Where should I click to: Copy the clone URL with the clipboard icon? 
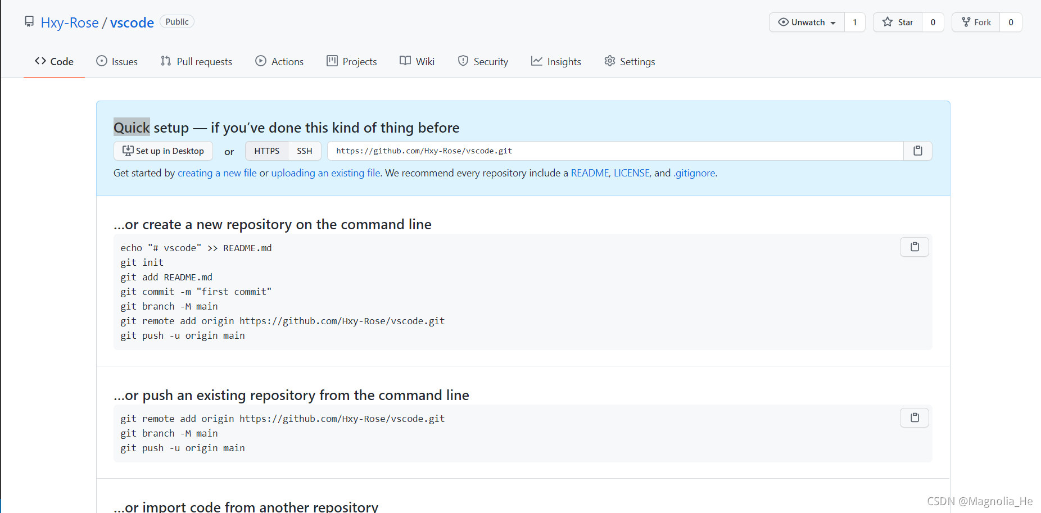coord(918,151)
